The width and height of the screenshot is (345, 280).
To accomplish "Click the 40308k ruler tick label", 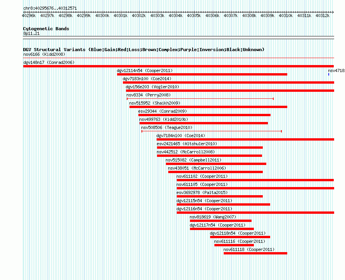I will [x=249, y=15].
